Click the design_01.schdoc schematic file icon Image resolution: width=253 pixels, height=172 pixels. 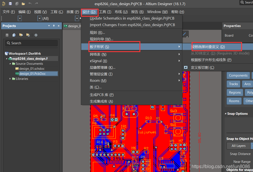click(17, 69)
